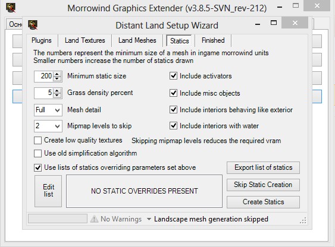Toggle Use old simplification algorithm
Screen dimensions: 335x247
click(x=38, y=153)
